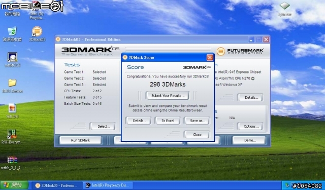The height and width of the screenshot is (190, 325).
Task: Click the 298 3DMarks score text
Action: point(168,84)
